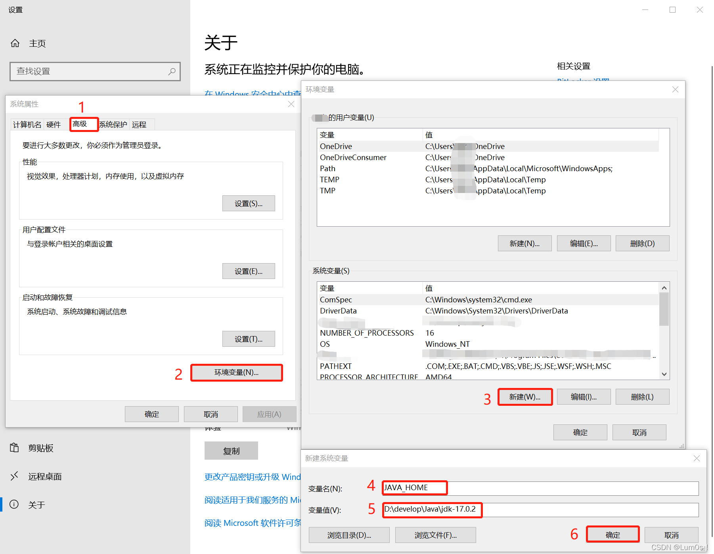Image resolution: width=714 pixels, height=554 pixels.
Task: Open the Remote Desktop icon in sidebar
Action: coord(14,476)
